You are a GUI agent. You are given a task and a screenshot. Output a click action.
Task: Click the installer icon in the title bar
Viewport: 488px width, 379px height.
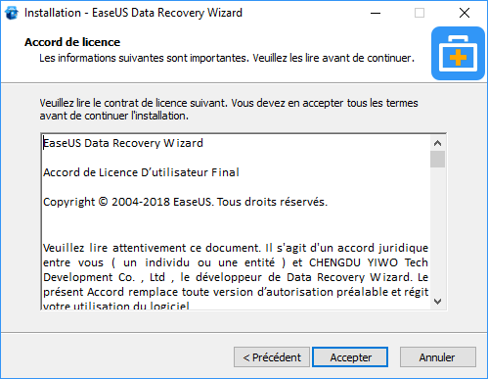[12, 13]
